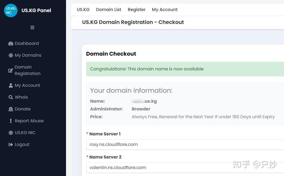Click the Donate coin icon
Screen dimensions: 284x176
click(x=11, y=109)
